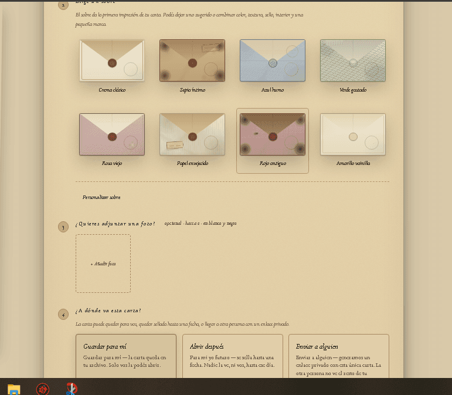Click the step 4 number badge

coord(63,315)
